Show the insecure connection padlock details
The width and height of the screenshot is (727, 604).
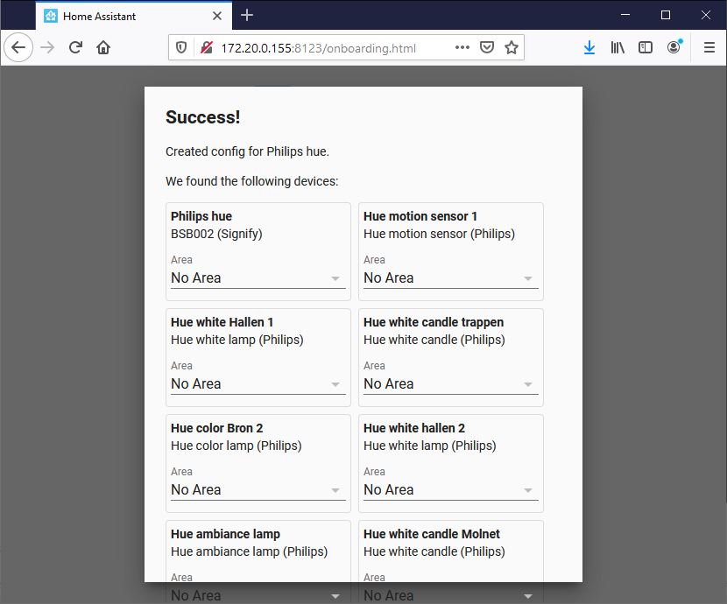[207, 47]
